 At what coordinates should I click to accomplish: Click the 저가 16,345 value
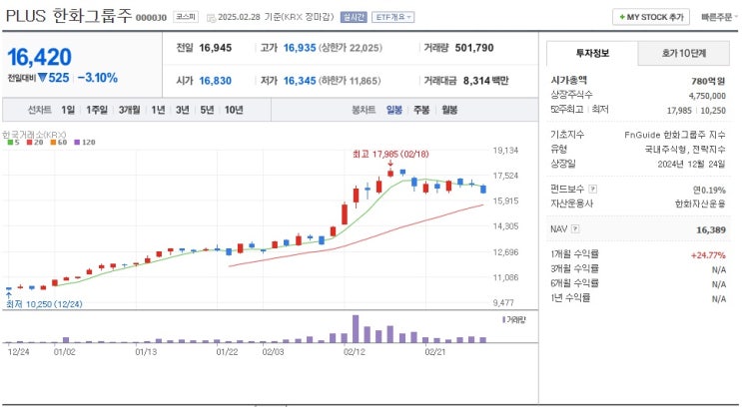(300, 81)
